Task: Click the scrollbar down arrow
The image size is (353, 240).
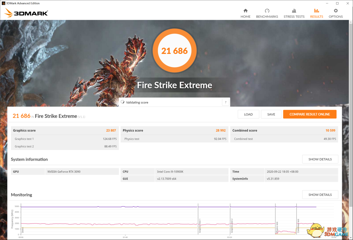Action: 351,238
